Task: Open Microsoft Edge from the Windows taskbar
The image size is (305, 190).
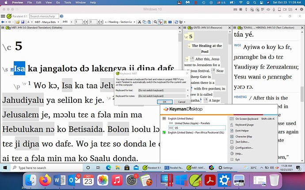Action: point(108,168)
